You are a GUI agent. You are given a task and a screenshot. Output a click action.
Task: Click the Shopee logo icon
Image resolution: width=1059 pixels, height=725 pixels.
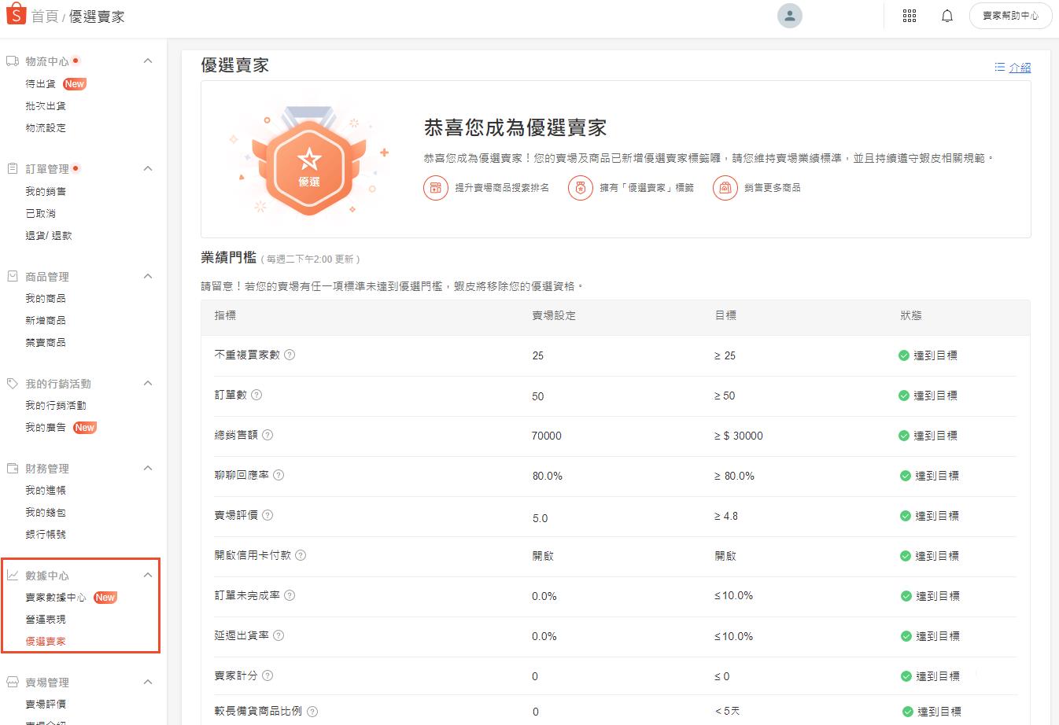pos(16,14)
